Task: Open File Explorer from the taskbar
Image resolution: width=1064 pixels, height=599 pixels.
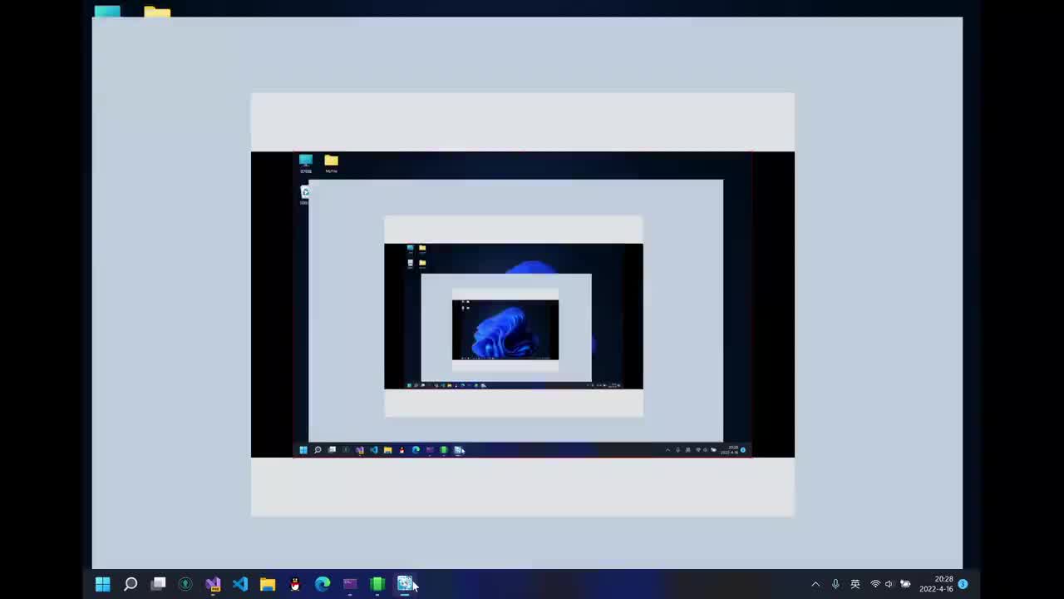Action: point(268,584)
